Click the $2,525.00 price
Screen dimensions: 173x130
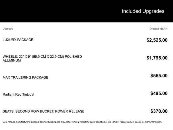(157, 40)
